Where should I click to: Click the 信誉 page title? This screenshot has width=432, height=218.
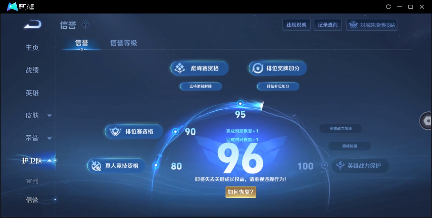pos(68,25)
